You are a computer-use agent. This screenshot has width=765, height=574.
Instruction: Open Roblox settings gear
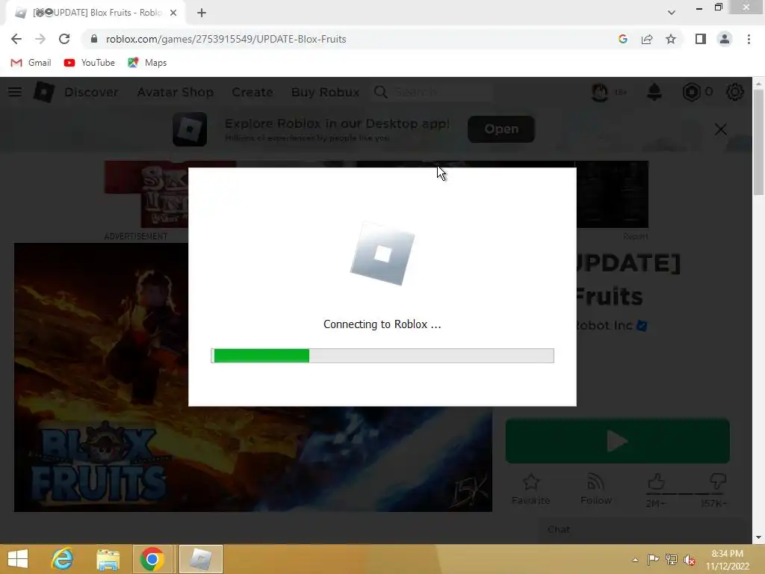pyautogui.click(x=735, y=92)
